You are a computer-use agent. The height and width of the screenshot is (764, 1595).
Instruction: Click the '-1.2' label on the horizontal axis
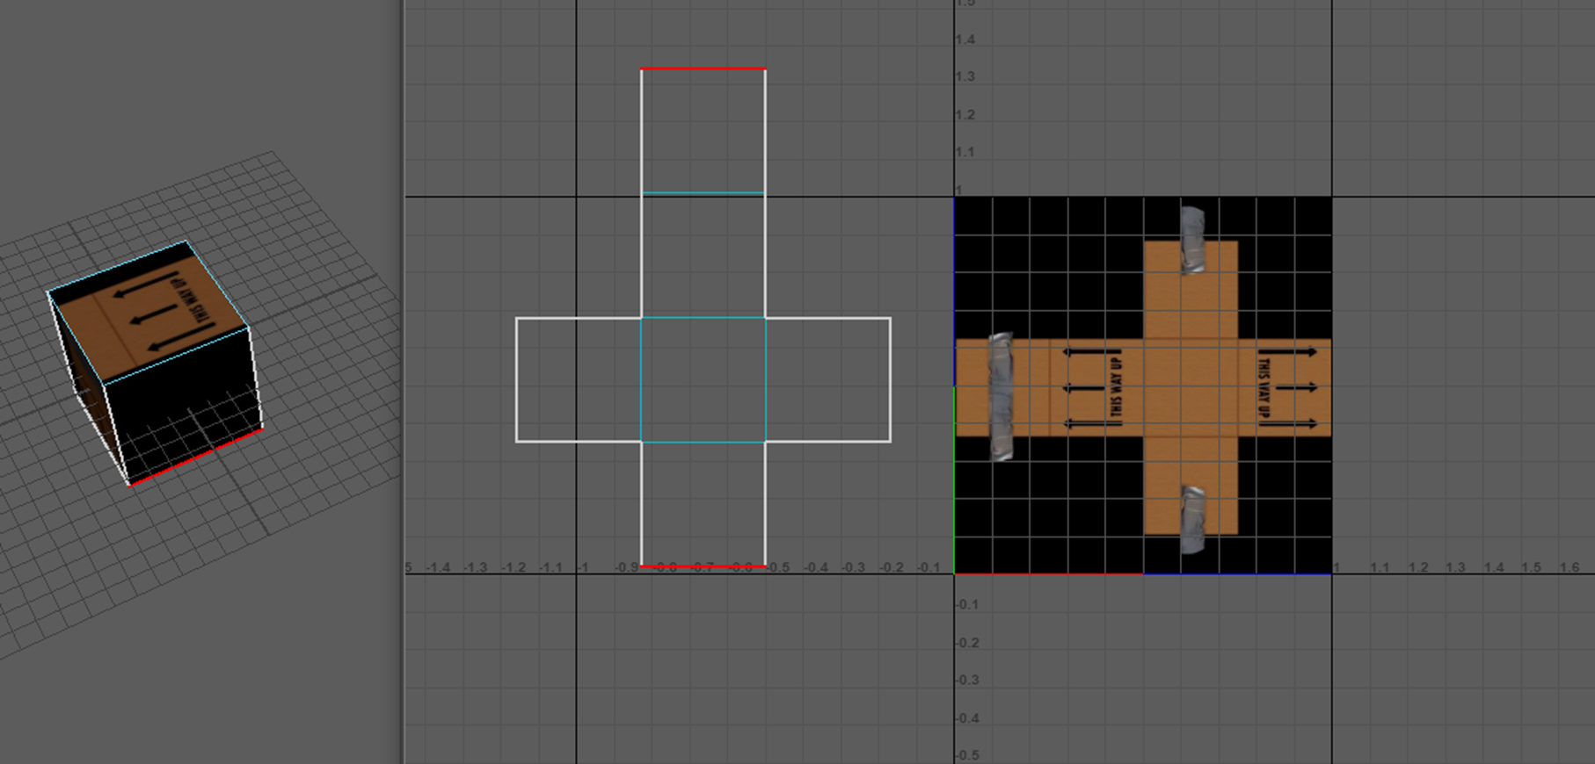point(513,567)
